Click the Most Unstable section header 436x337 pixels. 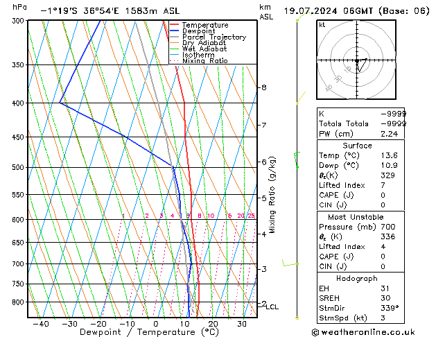coord(356,217)
